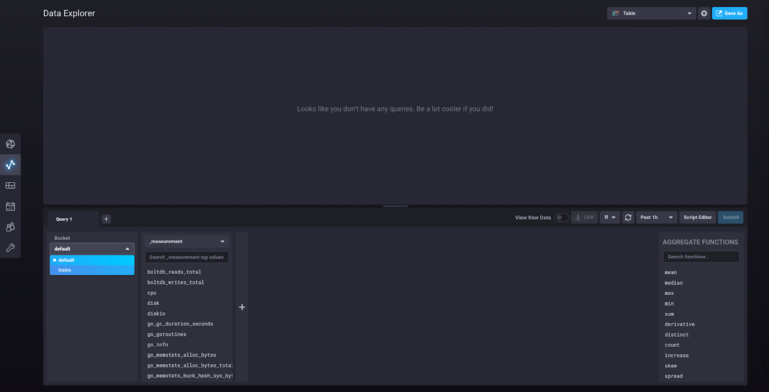Add a new query with plus tab icon

tap(106, 219)
